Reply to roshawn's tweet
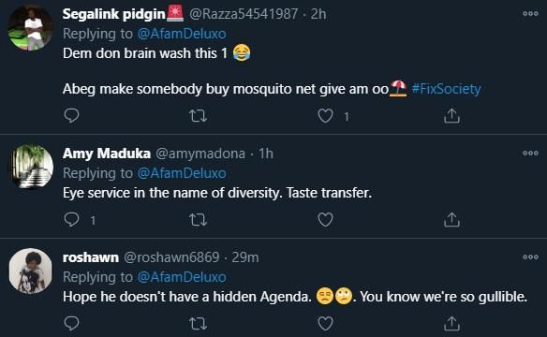 tap(71, 323)
